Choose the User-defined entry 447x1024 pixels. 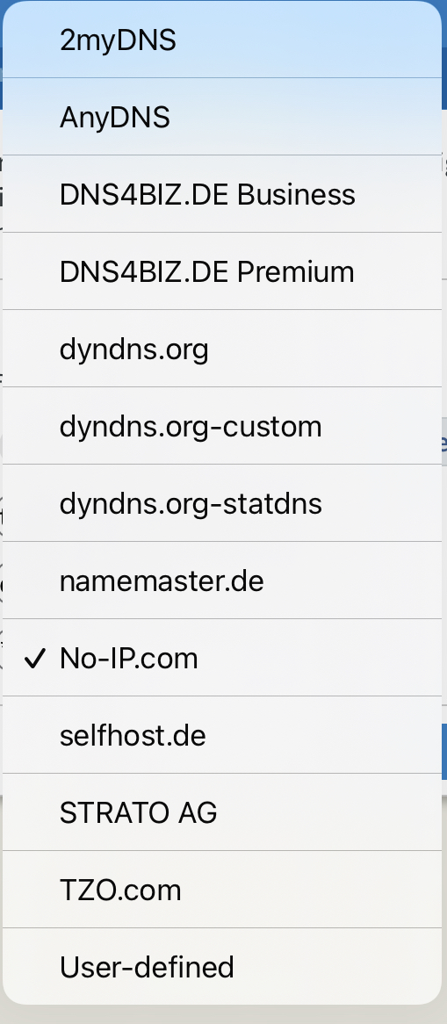(222, 967)
